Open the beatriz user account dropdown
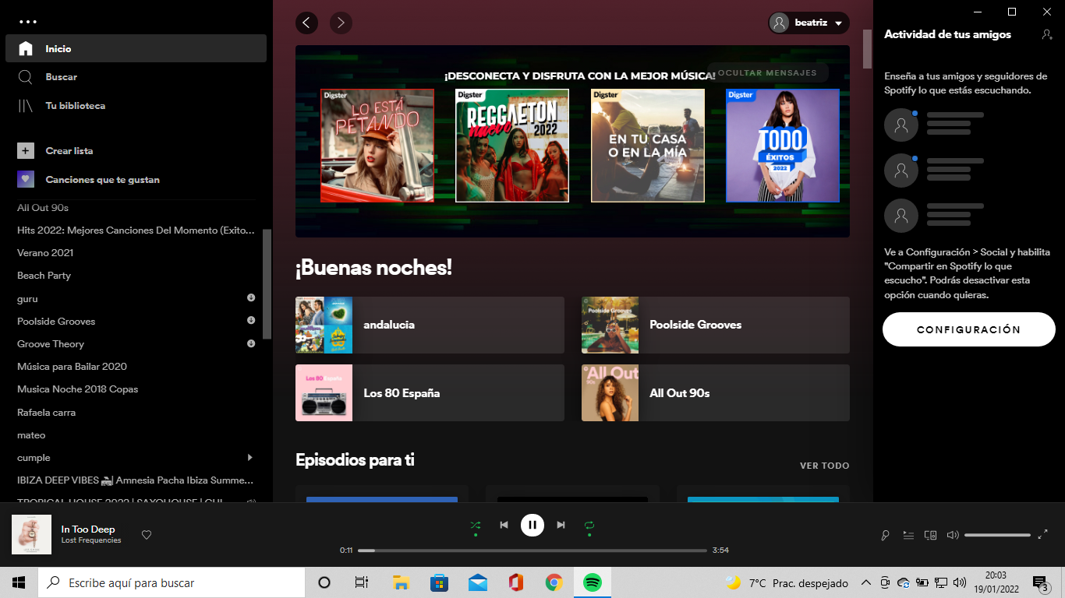1065x598 pixels. pos(808,23)
